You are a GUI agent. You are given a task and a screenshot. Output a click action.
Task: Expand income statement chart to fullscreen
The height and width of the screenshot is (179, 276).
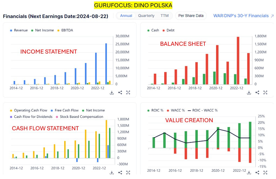click(128, 93)
